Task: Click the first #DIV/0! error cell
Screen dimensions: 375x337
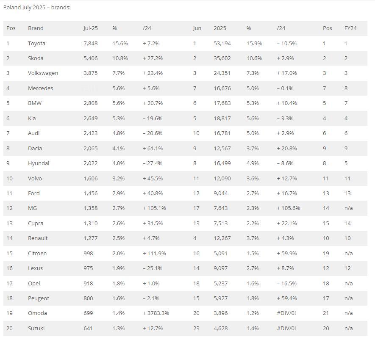Action: click(x=286, y=313)
